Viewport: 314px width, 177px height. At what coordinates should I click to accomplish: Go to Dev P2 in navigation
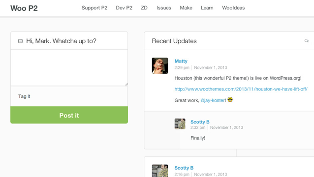tap(124, 8)
